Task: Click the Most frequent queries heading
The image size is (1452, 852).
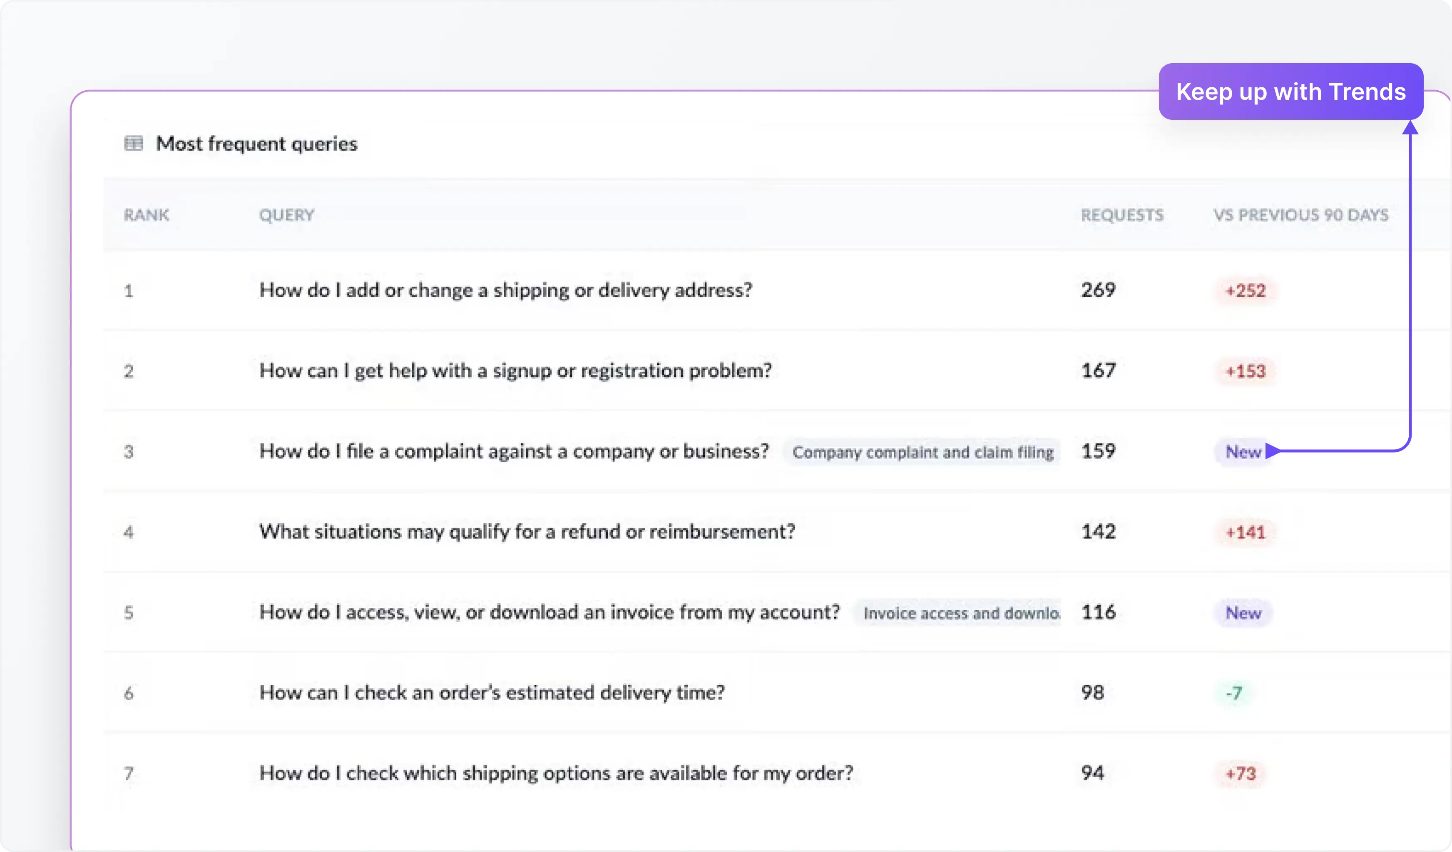Action: 256,144
